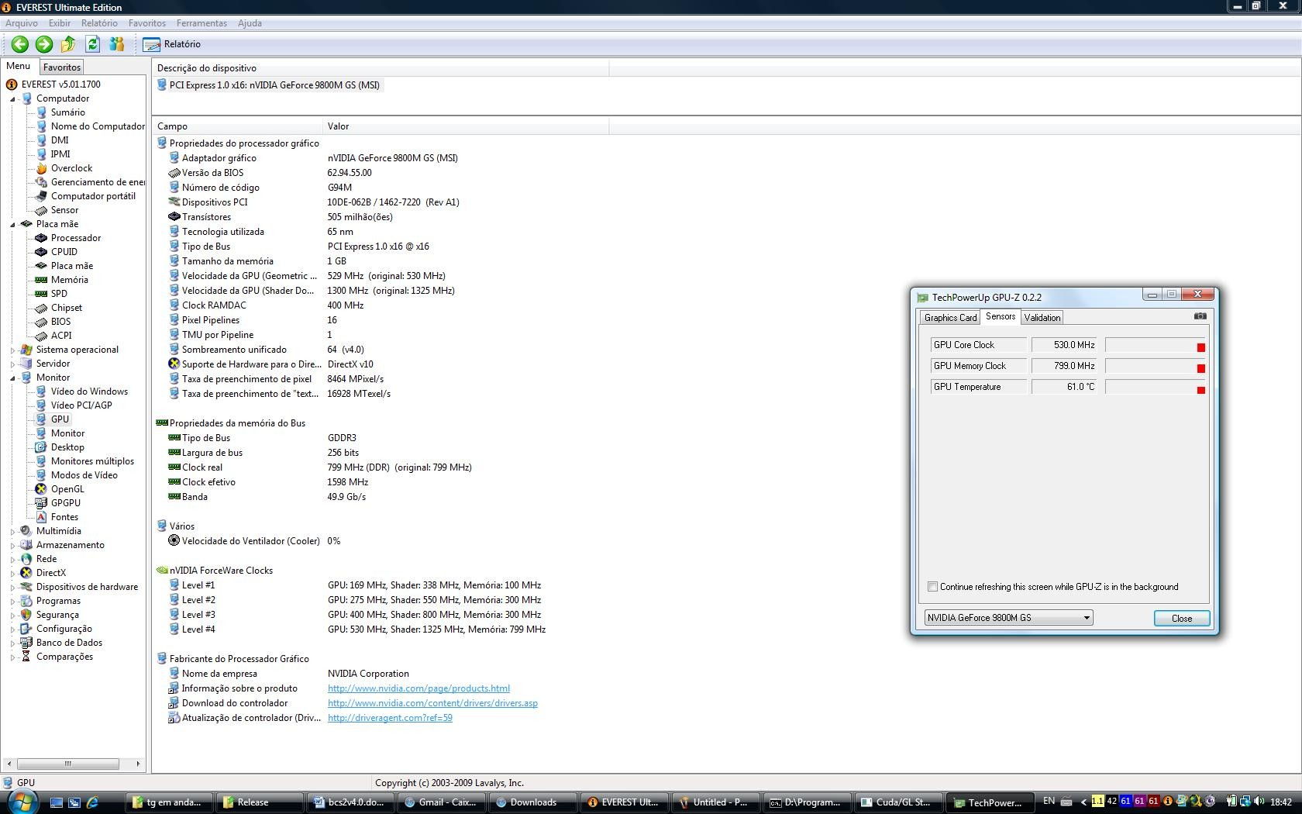Open the Exibir menu
Image resolution: width=1302 pixels, height=814 pixels.
click(60, 23)
